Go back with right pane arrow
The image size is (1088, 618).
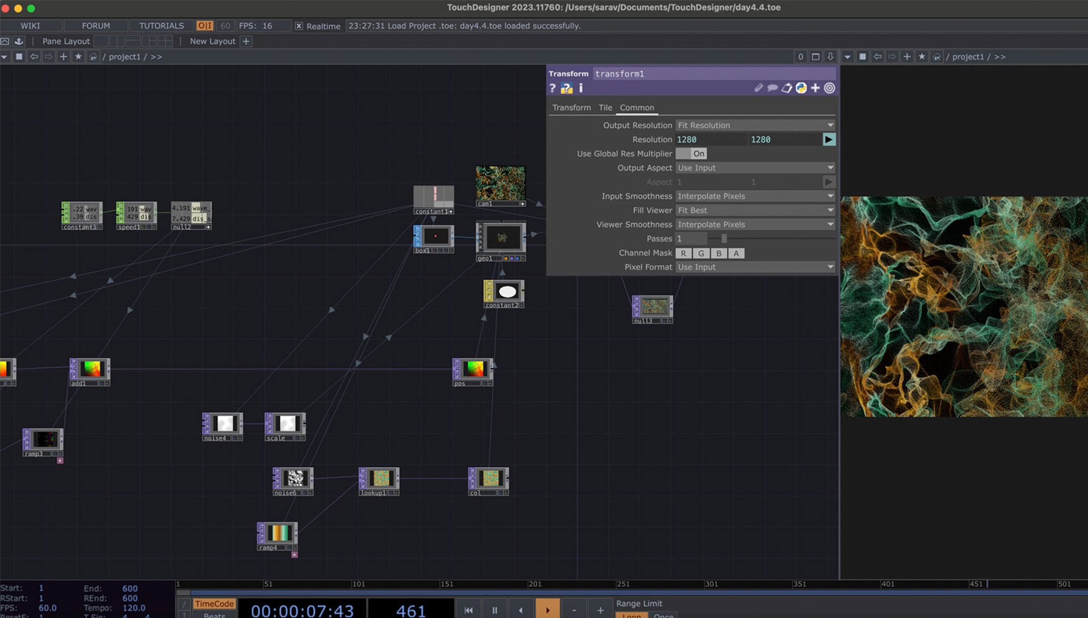(878, 57)
